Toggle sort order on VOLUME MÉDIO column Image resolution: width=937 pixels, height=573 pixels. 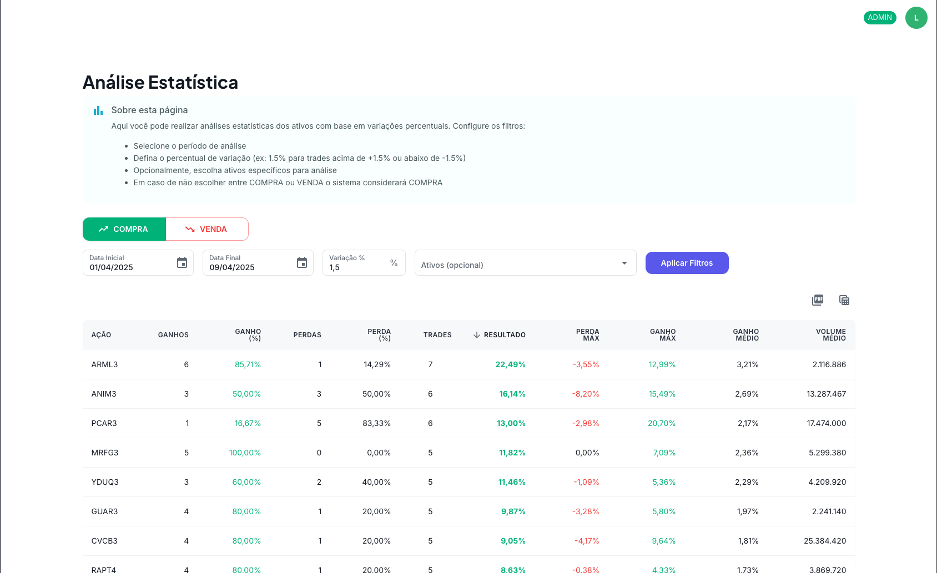(x=831, y=334)
